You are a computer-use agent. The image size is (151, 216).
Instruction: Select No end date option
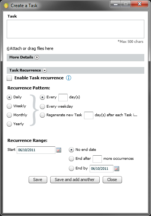click(71, 150)
